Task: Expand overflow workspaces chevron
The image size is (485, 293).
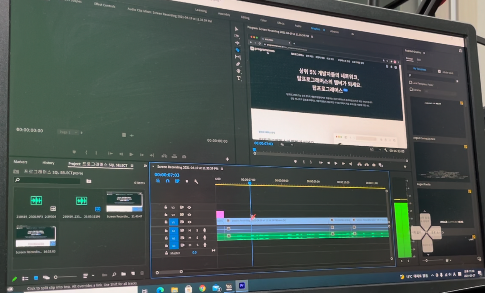Action: (352, 34)
